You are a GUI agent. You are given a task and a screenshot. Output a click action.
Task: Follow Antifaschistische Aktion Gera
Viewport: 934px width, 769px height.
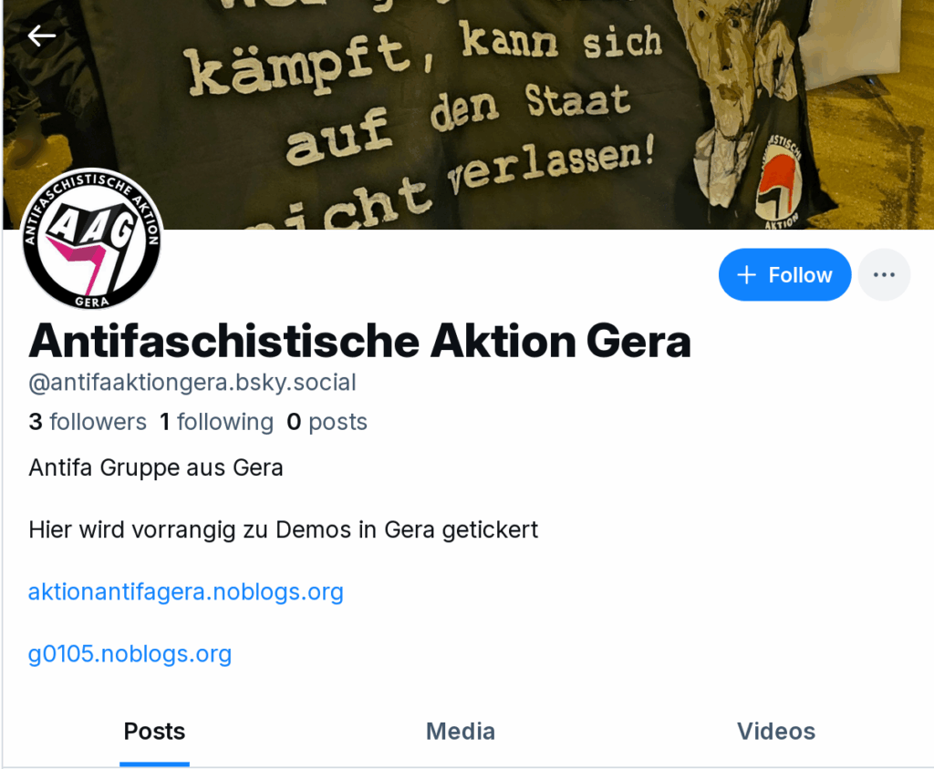coord(784,274)
